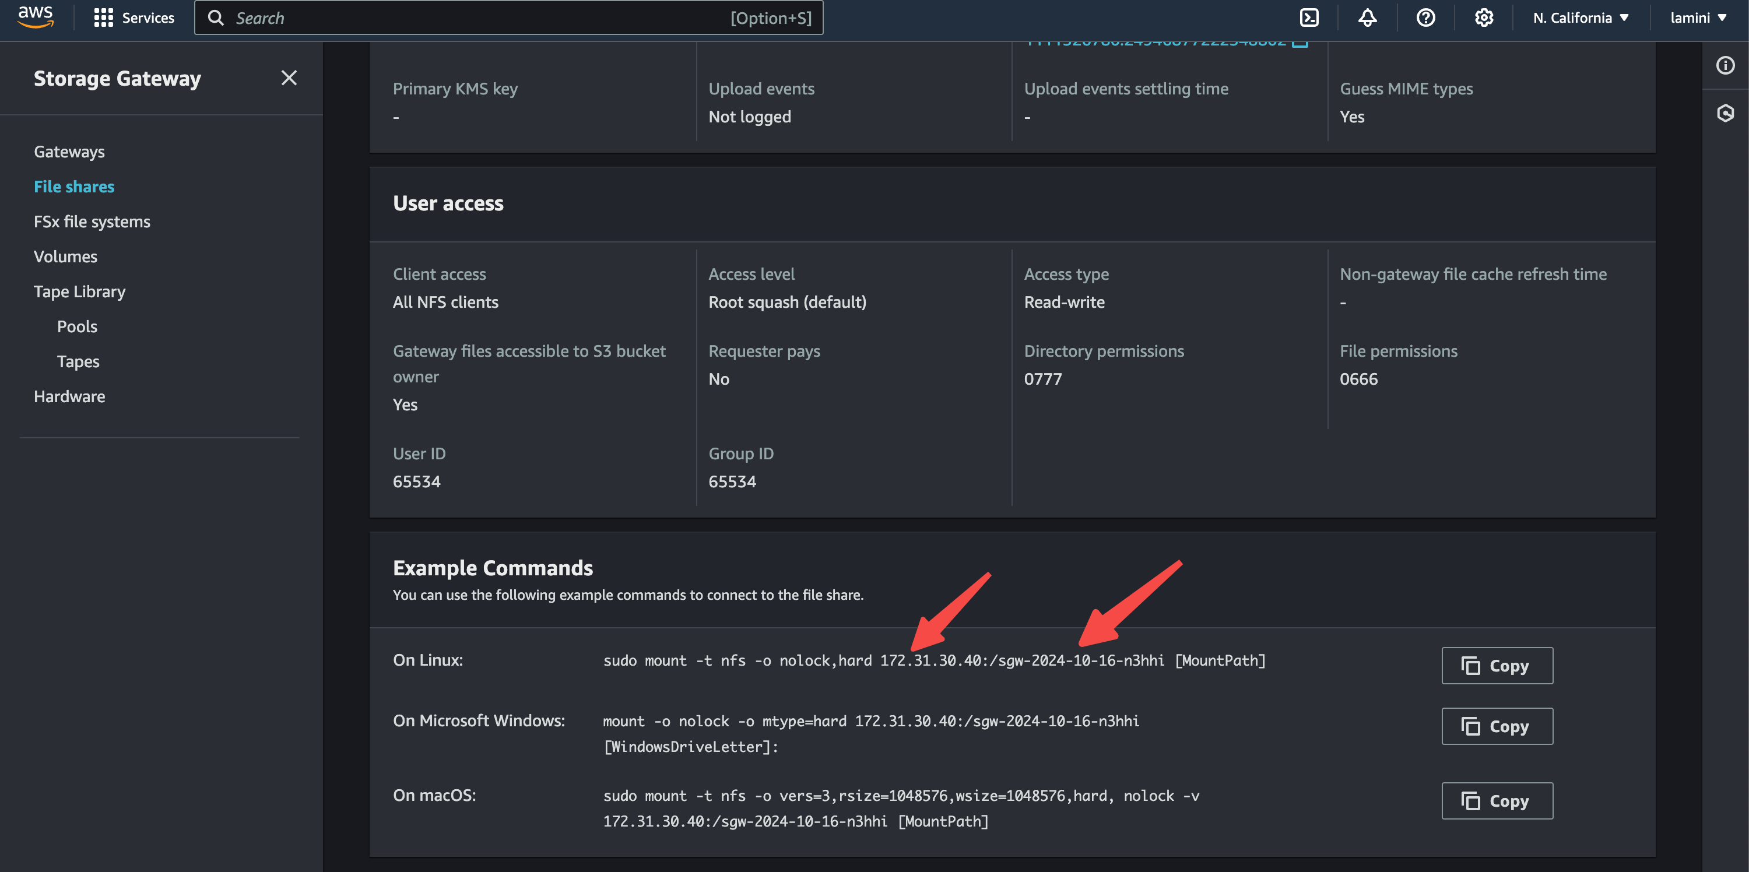Open the notifications bell
The image size is (1749, 872).
[x=1367, y=17]
